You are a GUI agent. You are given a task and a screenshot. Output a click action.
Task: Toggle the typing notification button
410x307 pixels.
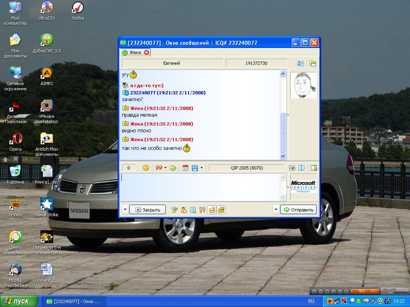coord(221,209)
